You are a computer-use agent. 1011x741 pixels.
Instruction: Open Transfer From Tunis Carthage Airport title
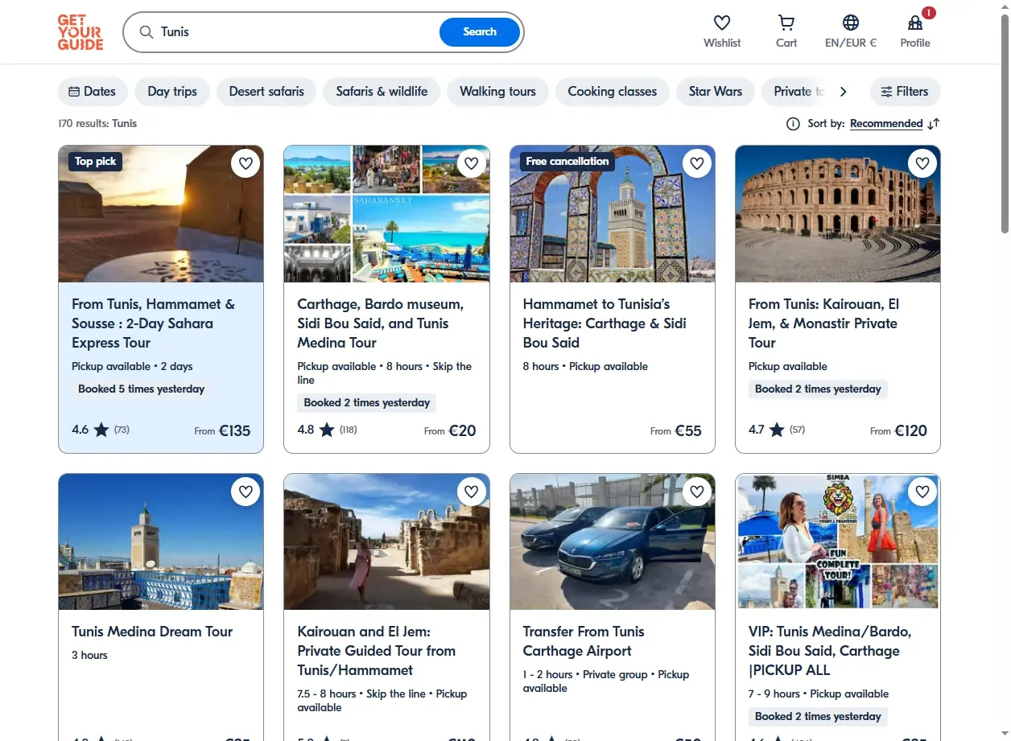coord(584,641)
